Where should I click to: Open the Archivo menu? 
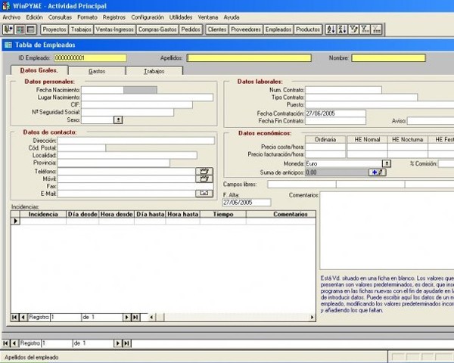11,17
